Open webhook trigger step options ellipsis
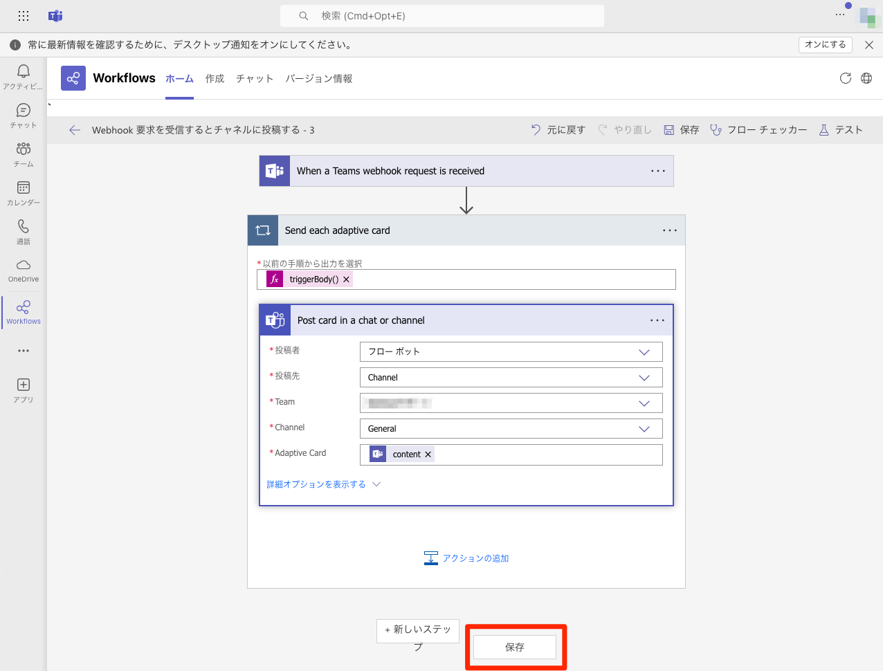 tap(658, 171)
